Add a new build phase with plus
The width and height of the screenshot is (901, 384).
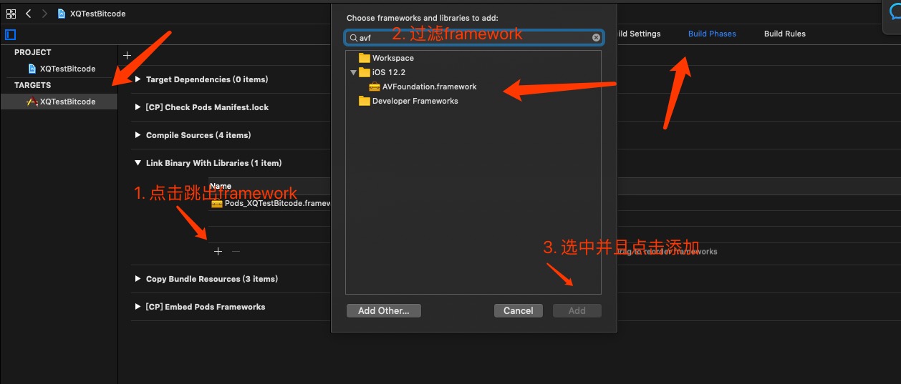pyautogui.click(x=127, y=55)
